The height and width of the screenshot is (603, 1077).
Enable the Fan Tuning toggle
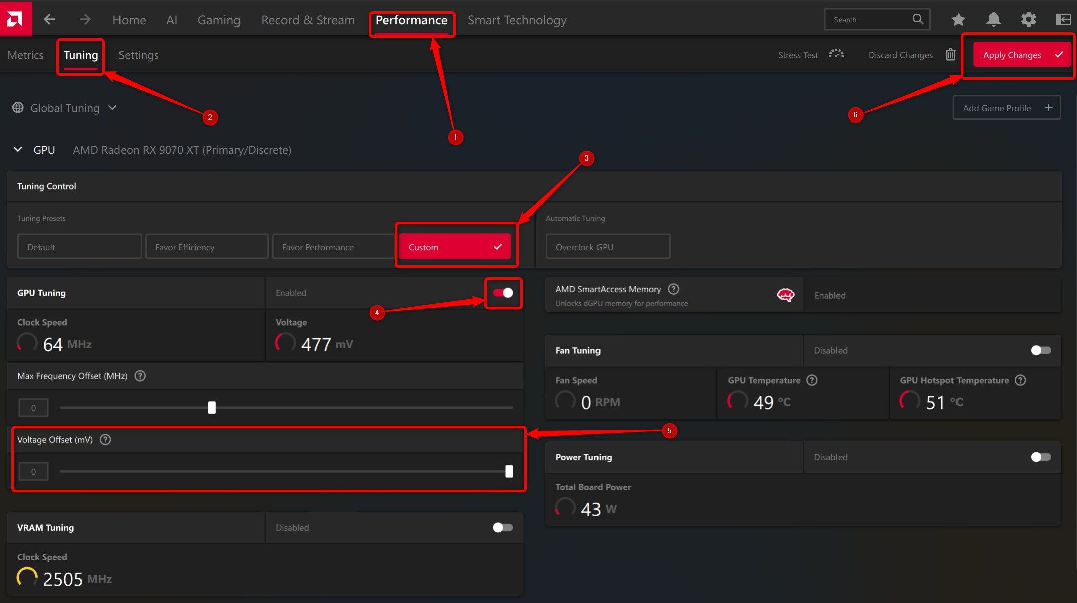(1040, 350)
